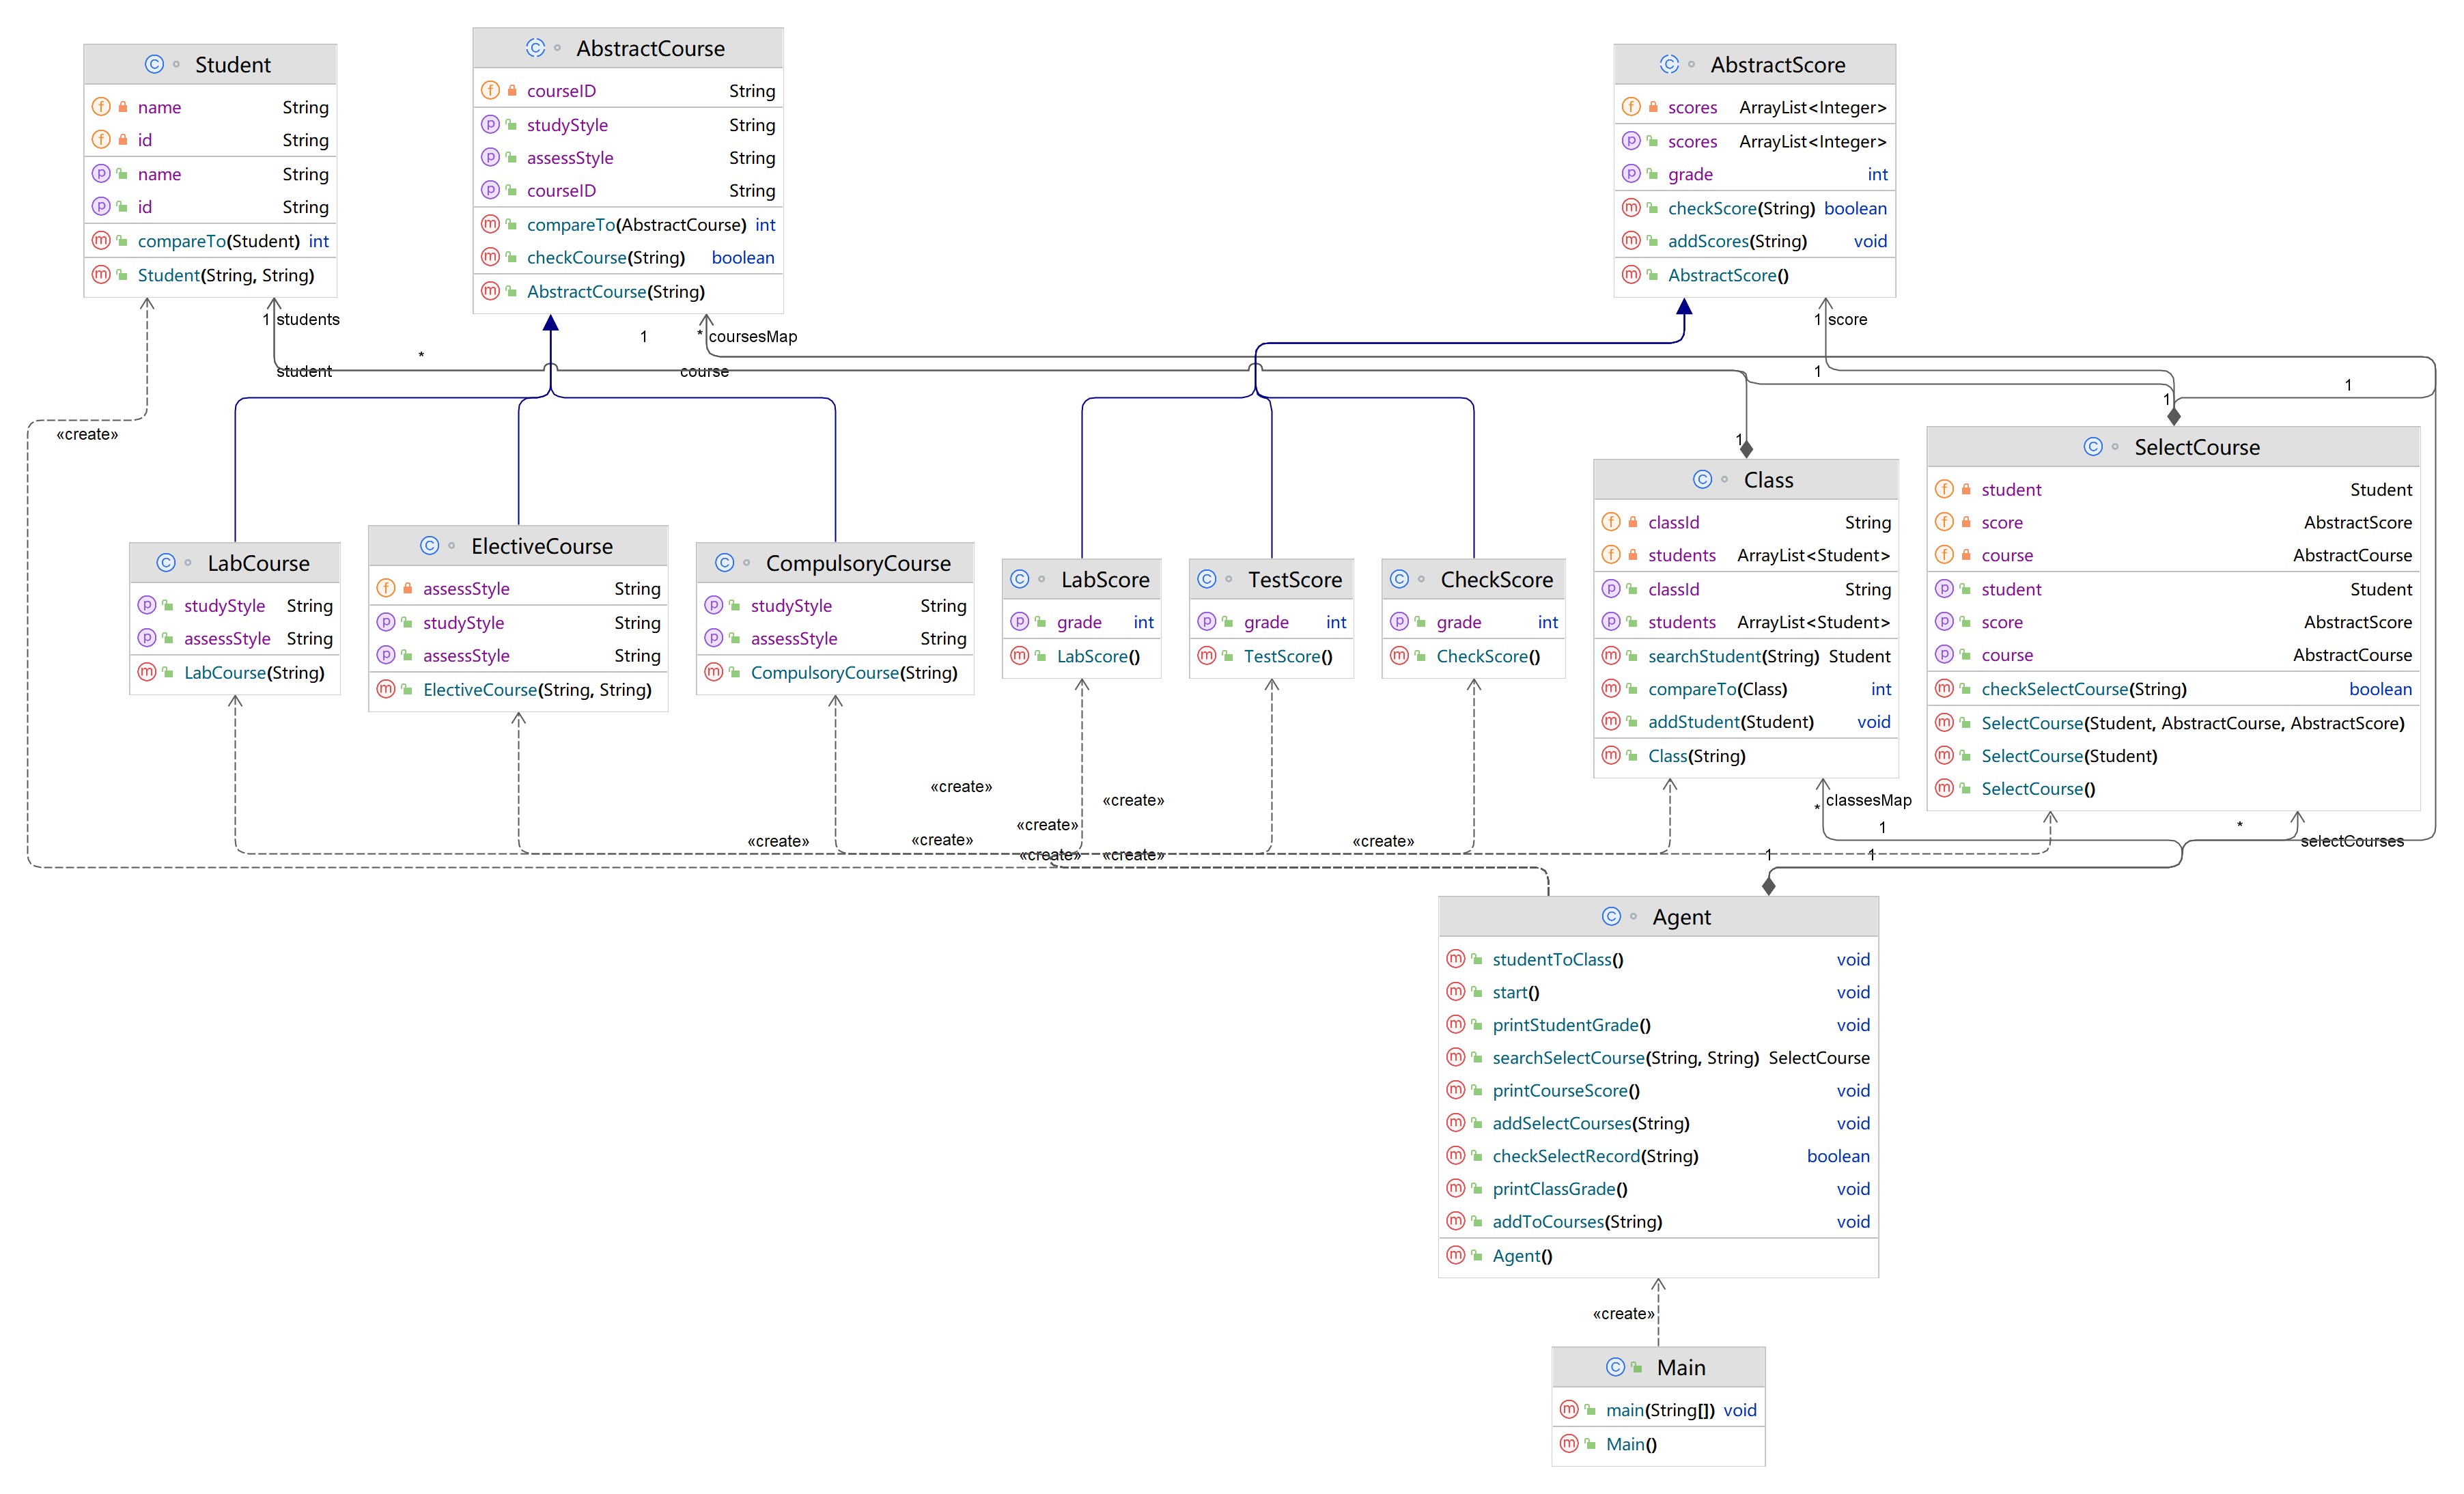
Task: Click the class icon next to Agent
Action: point(1610,916)
